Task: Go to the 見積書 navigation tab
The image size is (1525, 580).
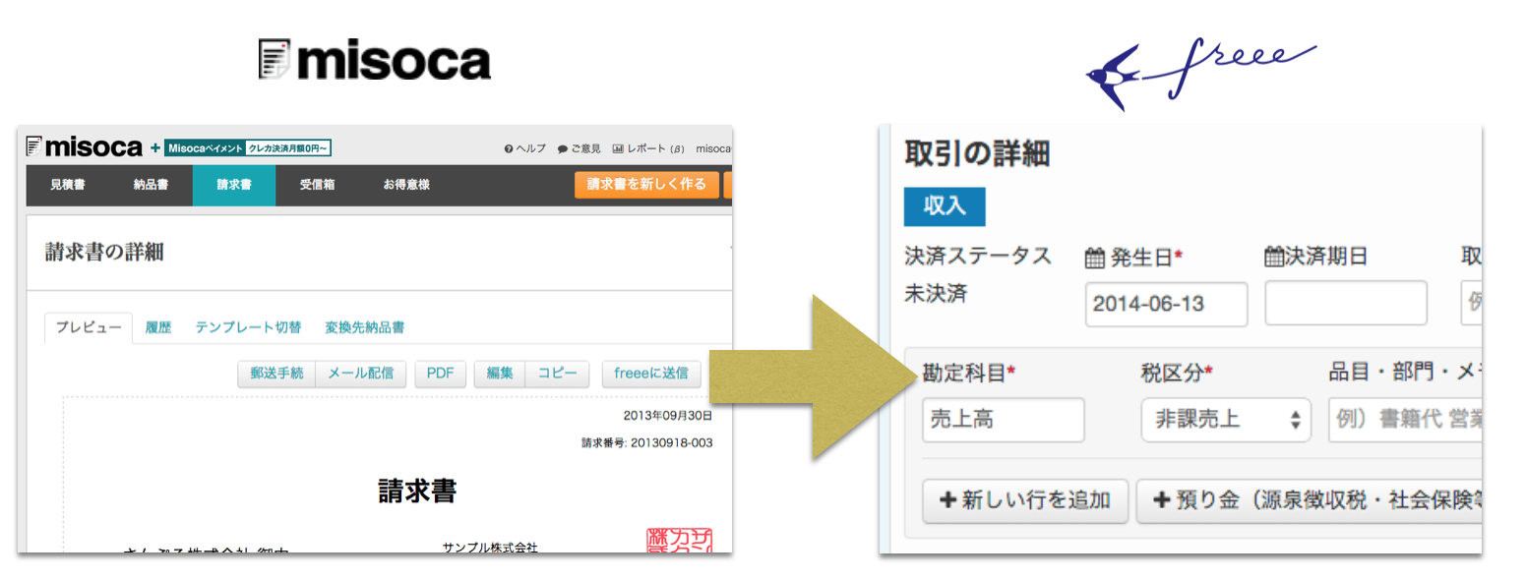Action: tap(68, 185)
